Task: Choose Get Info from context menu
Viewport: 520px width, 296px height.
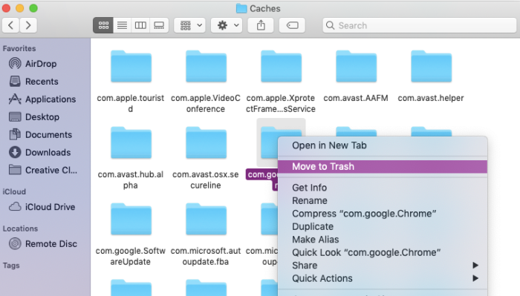Action: click(x=383, y=188)
